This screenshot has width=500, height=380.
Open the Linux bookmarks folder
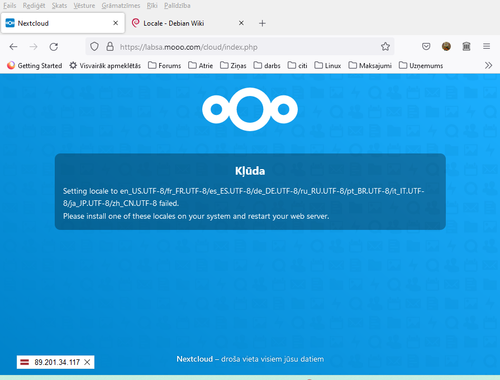point(328,65)
